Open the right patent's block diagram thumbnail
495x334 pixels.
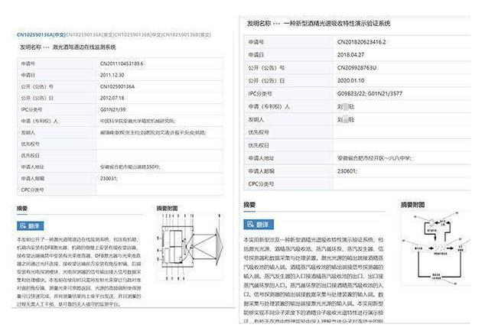pos(436,248)
